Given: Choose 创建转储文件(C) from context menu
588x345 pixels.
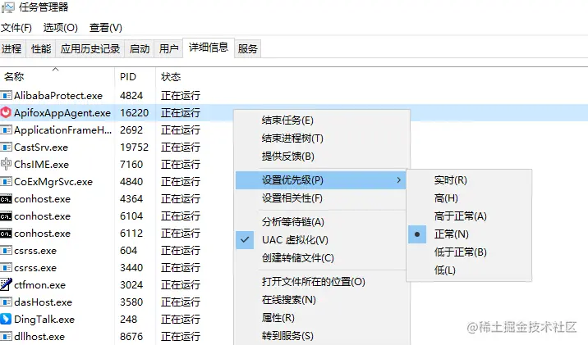Looking at the screenshot, I should click(x=321, y=258).
